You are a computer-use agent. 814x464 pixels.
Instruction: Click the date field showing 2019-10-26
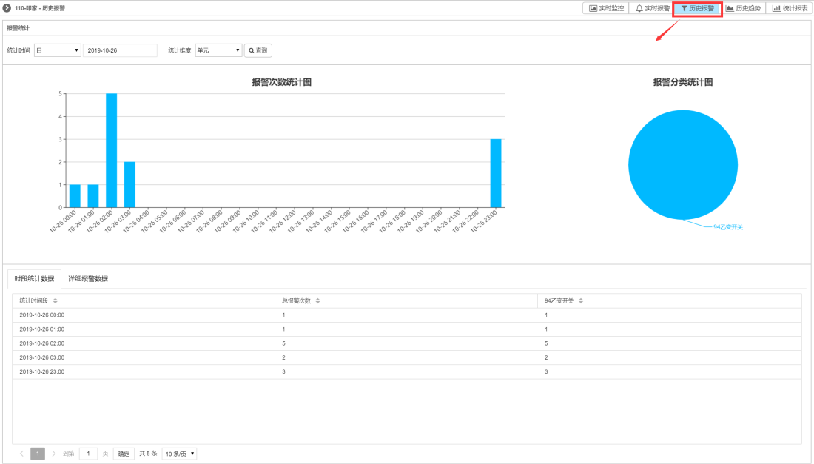coord(120,50)
